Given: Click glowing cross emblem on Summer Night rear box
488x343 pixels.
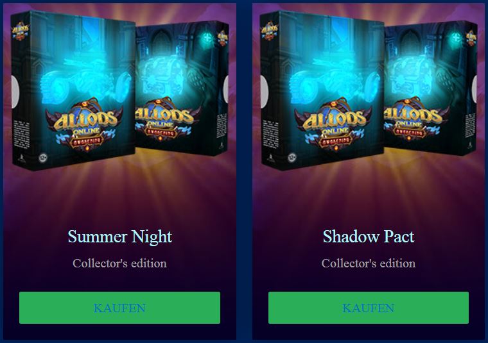Looking at the screenshot, I should (207, 38).
